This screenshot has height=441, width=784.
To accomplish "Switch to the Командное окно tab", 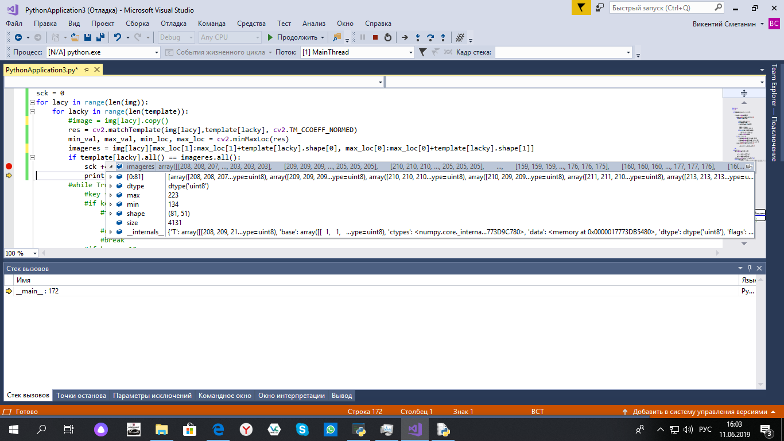I will pyautogui.click(x=225, y=396).
